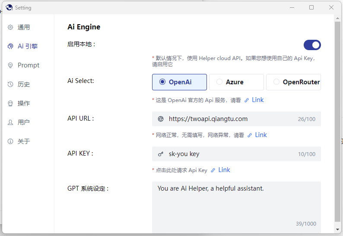
Task: Open the 历史 section
Action: (x=24, y=84)
